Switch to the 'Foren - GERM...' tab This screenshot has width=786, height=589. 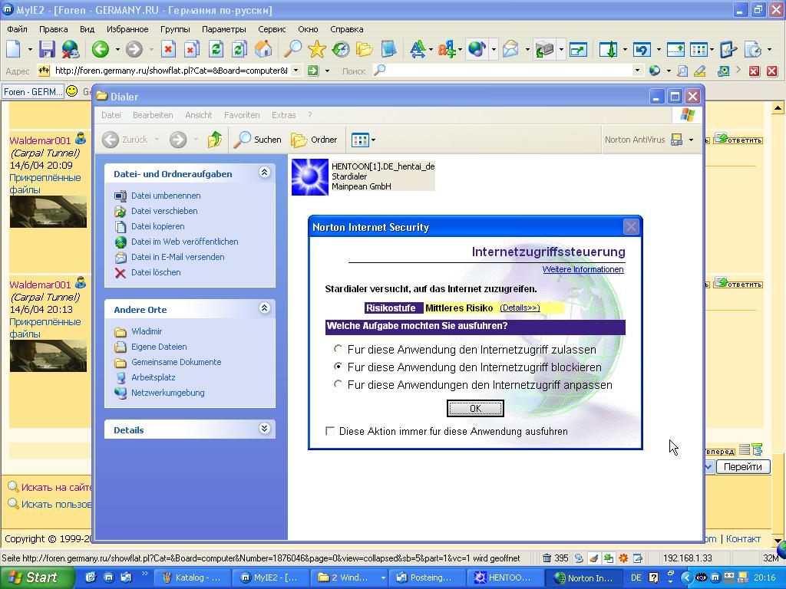coord(33,92)
